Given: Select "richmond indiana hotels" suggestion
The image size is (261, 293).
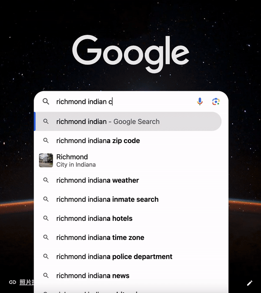Looking at the screenshot, I should click(94, 218).
